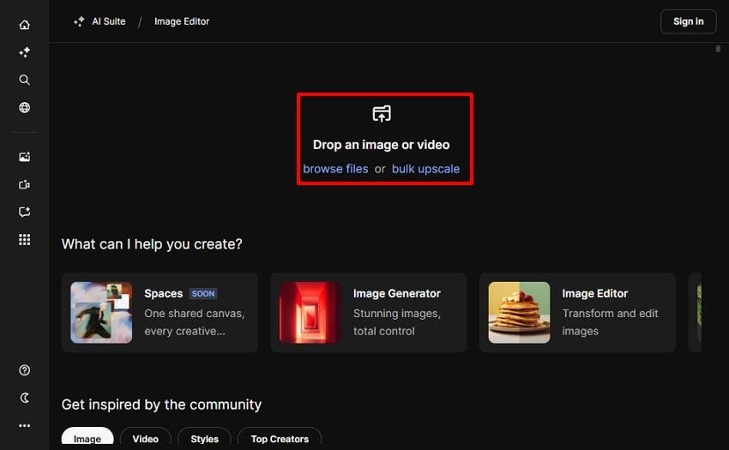Screen dimensions: 729x450
Task: Click the SOON badge on Spaces
Action: [203, 294]
